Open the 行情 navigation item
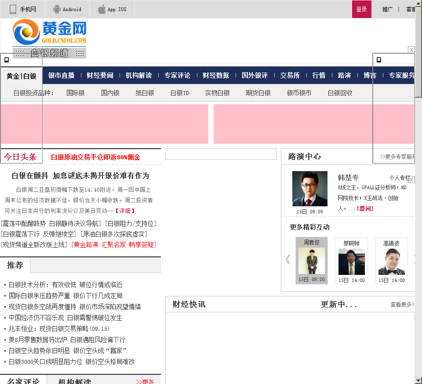This screenshot has height=384, width=422. (x=319, y=75)
